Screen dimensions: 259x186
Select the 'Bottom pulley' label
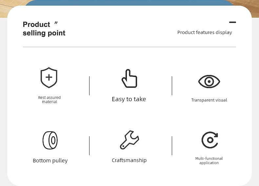(x=50, y=160)
